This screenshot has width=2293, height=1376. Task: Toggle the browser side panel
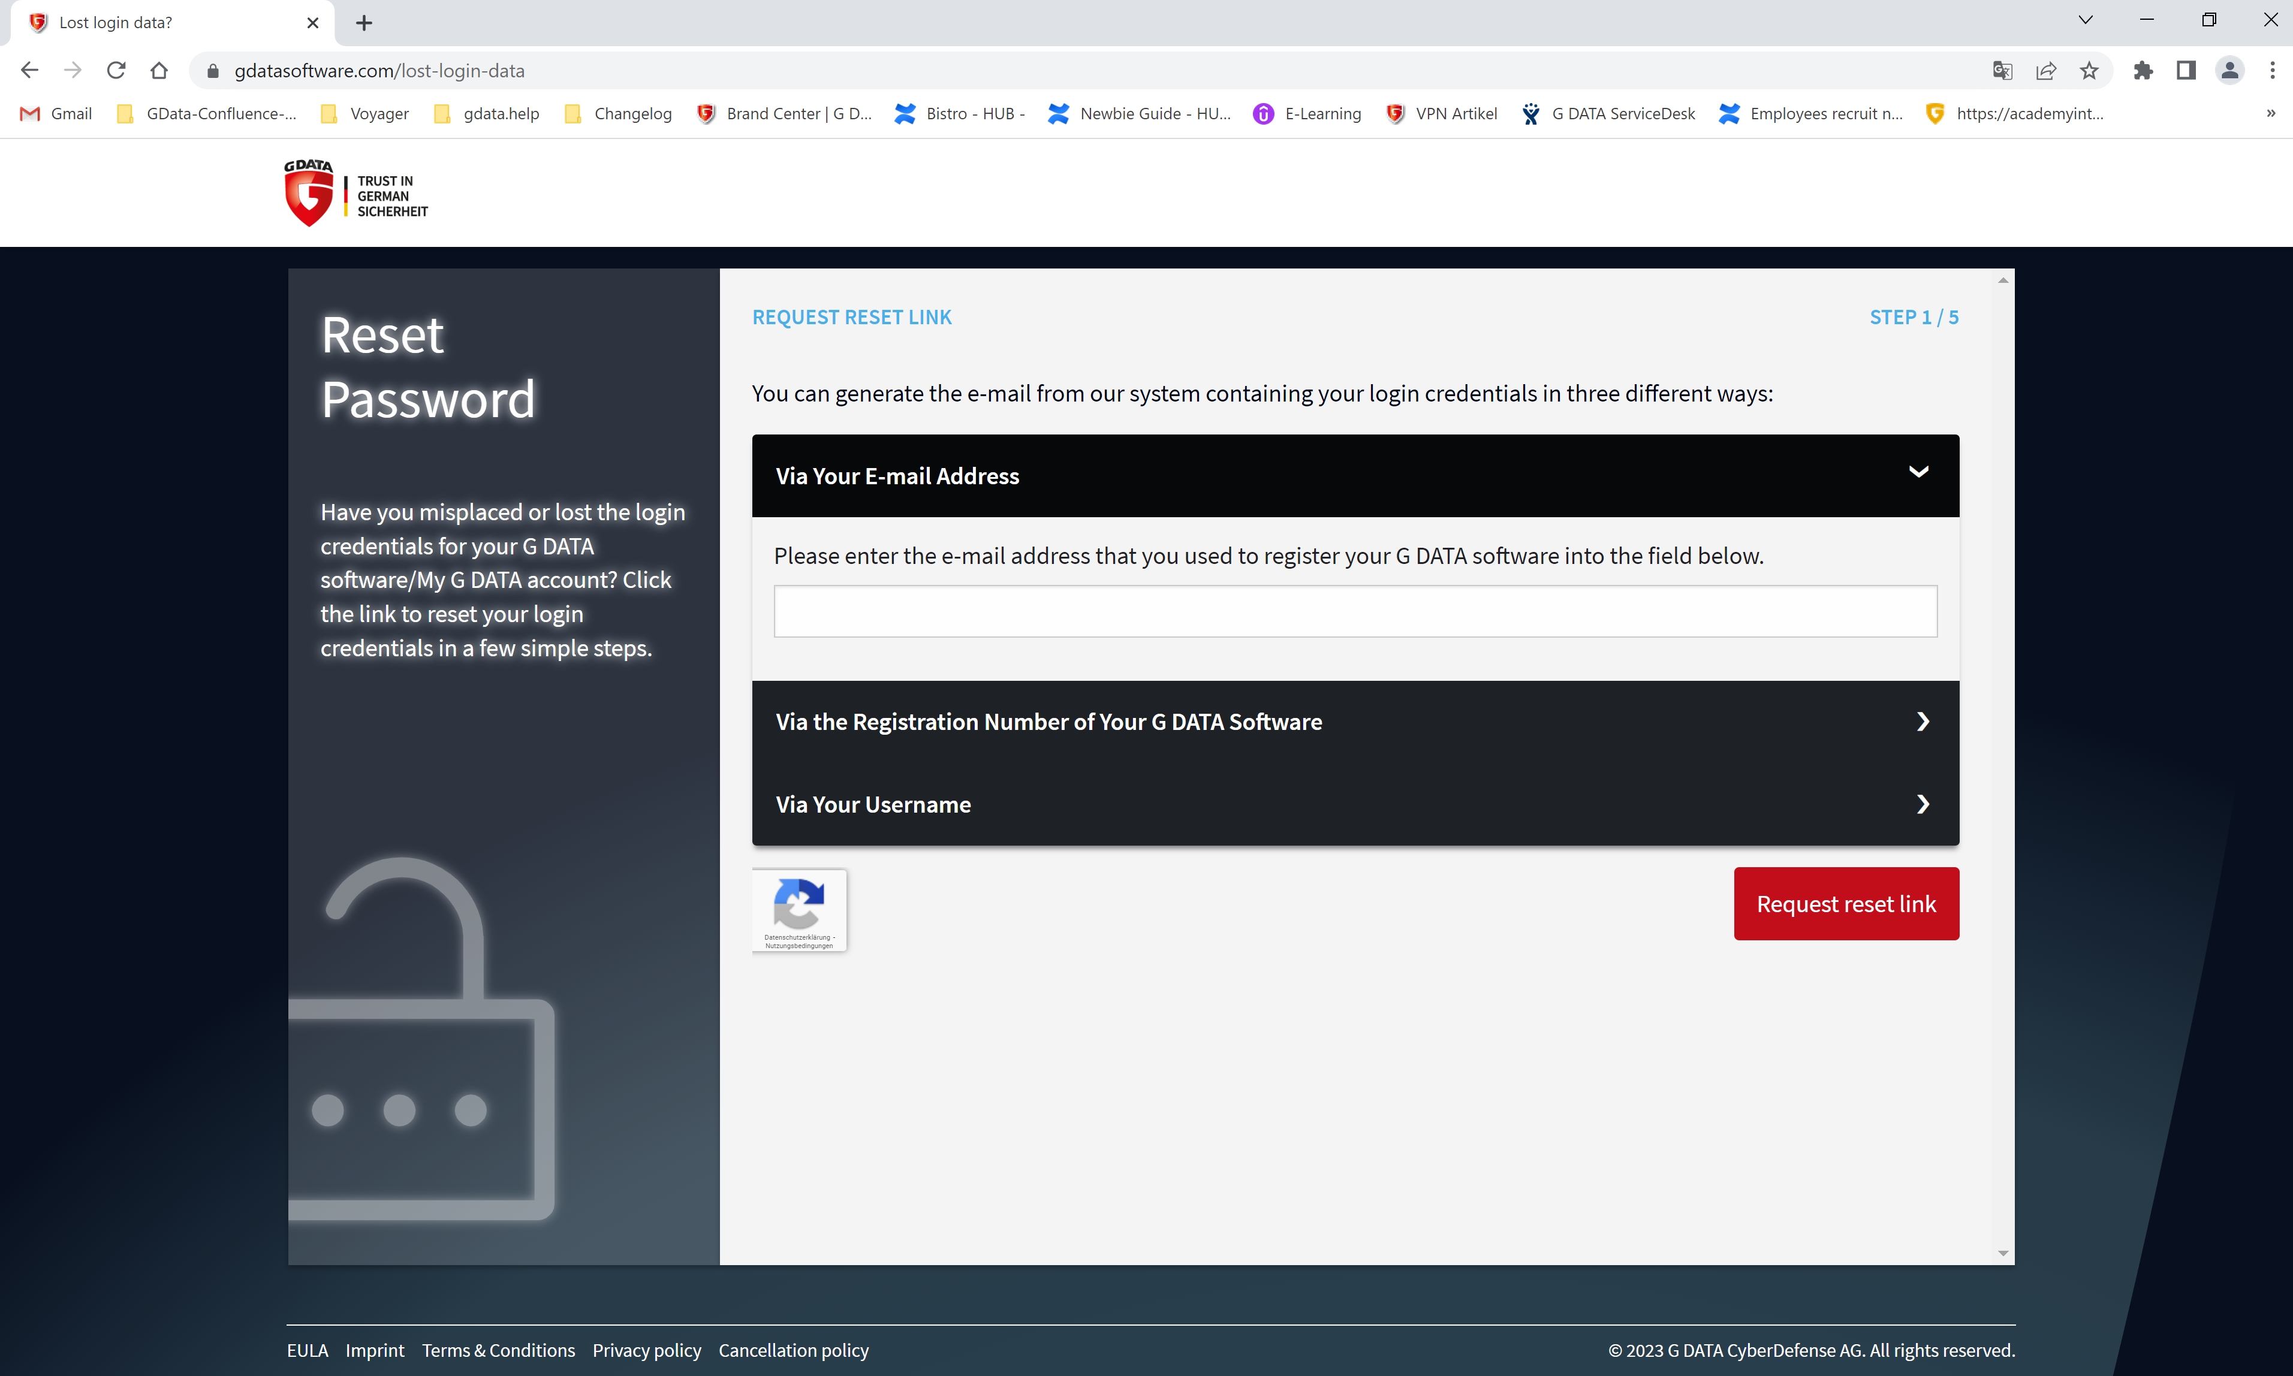[2186, 71]
